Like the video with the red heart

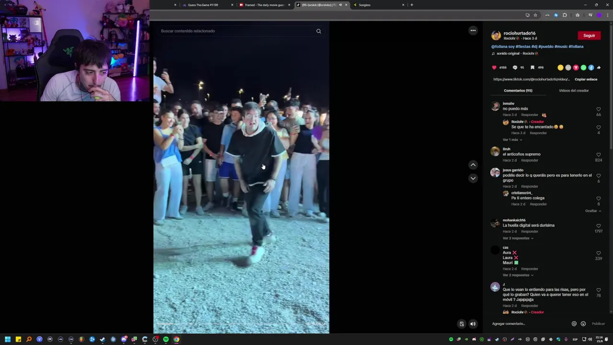(494, 68)
